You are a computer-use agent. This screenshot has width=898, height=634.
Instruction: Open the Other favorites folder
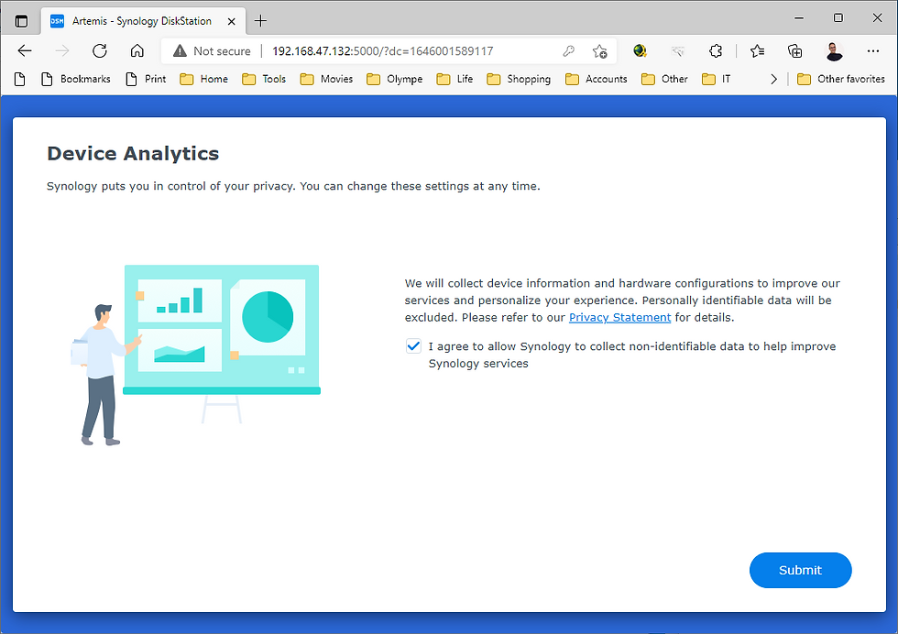[x=841, y=79]
